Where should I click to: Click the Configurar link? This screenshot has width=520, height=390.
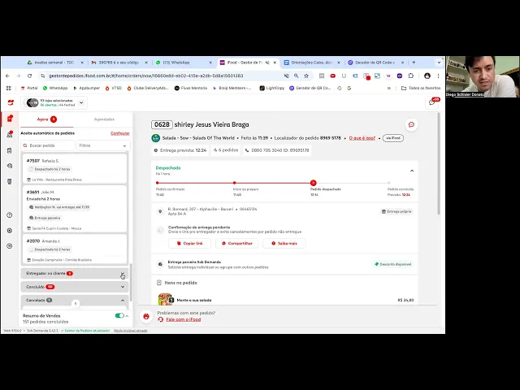pos(120,133)
